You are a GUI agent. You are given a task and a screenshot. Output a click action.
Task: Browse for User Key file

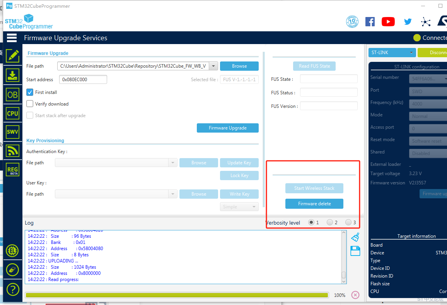199,194
